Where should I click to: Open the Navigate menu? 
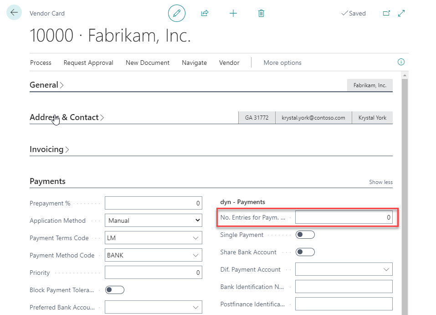click(194, 63)
